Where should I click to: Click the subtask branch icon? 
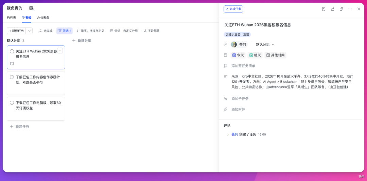click(x=226, y=98)
